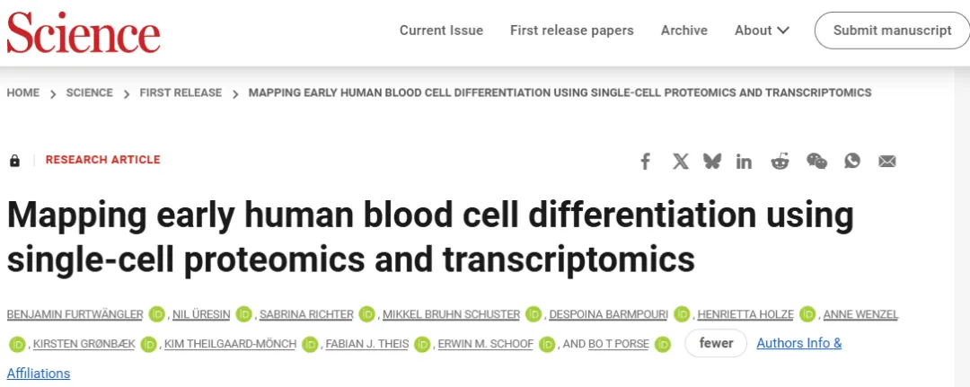Collapse author list with fewer button
This screenshot has height=387, width=970.
[717, 344]
